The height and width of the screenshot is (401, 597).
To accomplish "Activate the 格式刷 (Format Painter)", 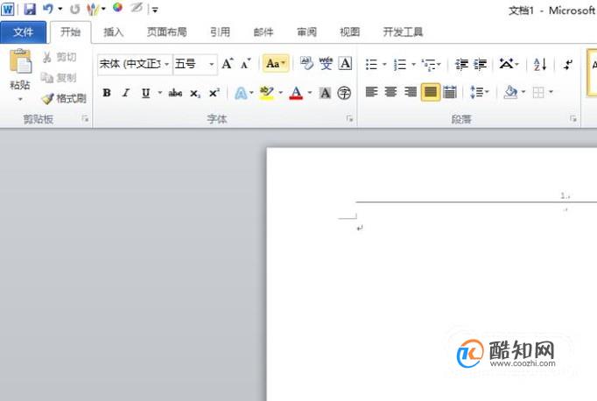I will coord(64,99).
